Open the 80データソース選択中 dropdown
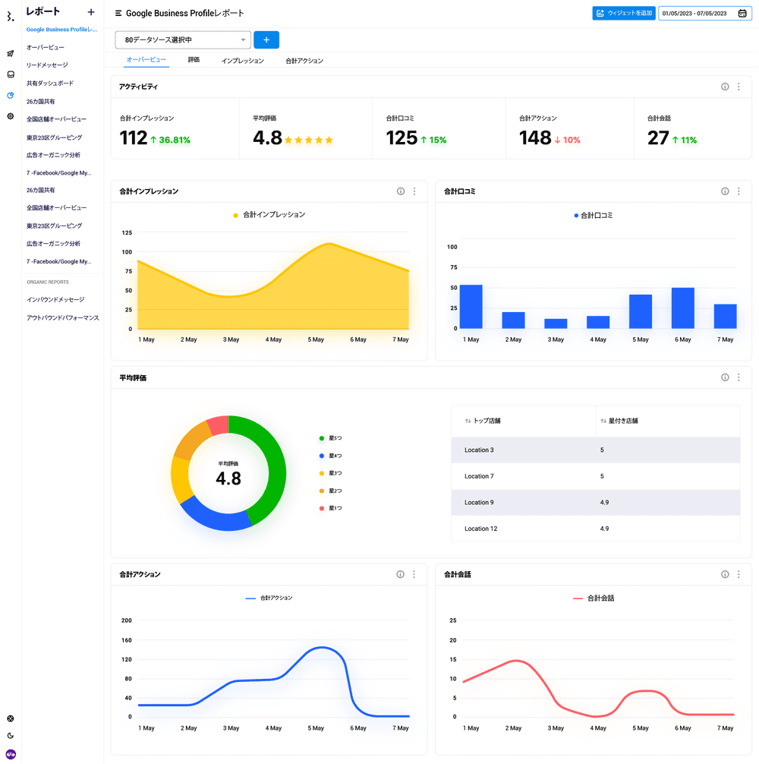The height and width of the screenshot is (764, 759). [183, 39]
